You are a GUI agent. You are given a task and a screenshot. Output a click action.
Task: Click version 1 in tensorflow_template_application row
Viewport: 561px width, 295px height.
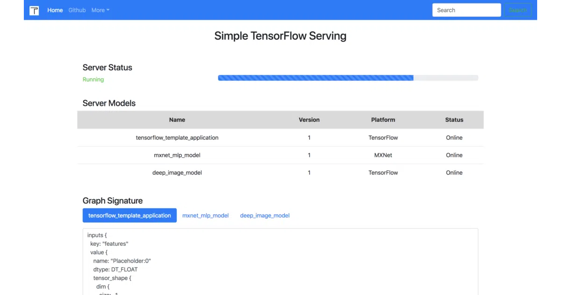[x=309, y=138]
